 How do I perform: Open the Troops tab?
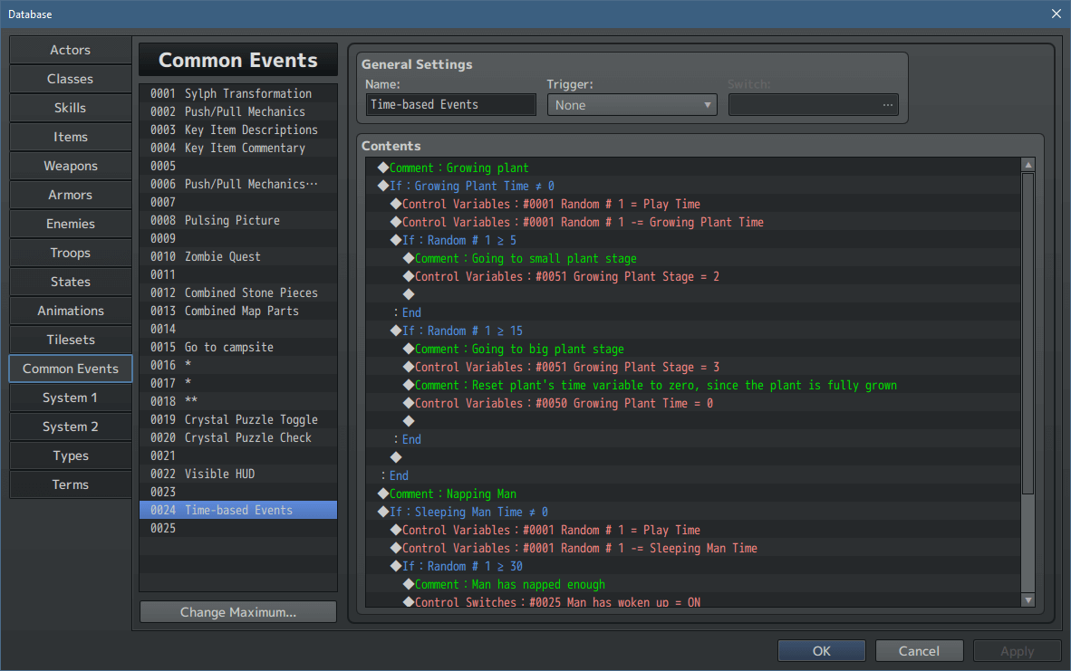71,253
